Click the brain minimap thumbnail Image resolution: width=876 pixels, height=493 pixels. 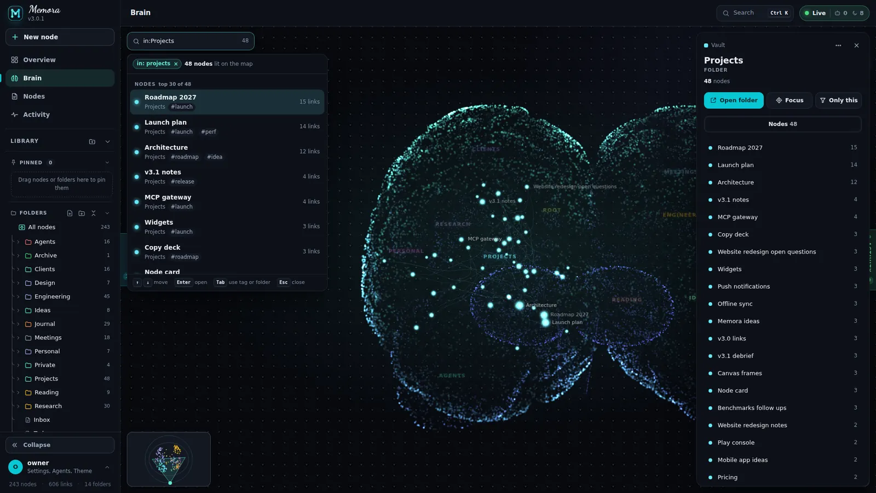tap(169, 459)
